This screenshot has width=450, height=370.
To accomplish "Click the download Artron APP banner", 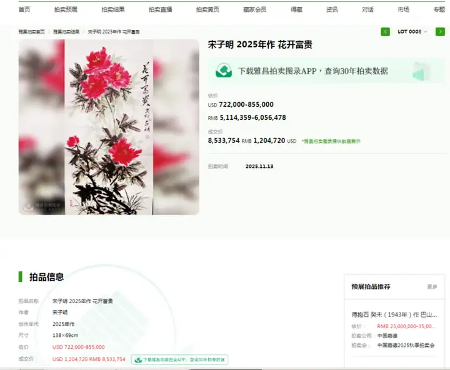I will pos(326,71).
